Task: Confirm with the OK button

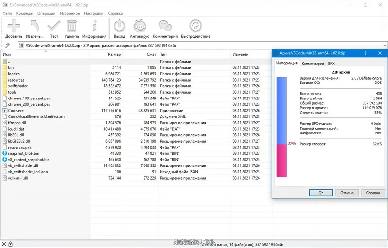Action: [x=321, y=193]
